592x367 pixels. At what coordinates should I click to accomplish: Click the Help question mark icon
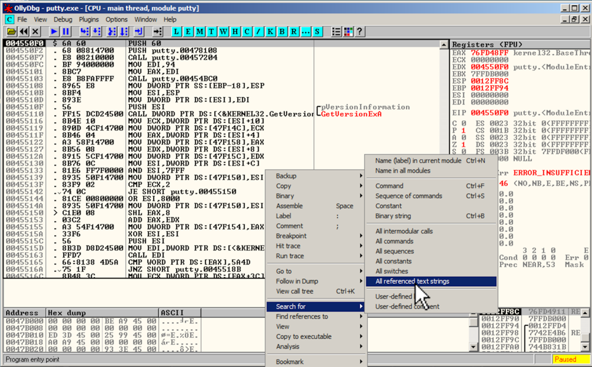click(x=360, y=31)
